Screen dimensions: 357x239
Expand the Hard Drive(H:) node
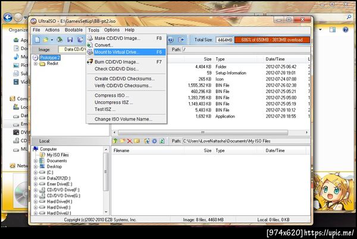[36, 201]
